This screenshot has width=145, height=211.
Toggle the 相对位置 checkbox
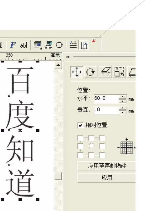pos(80,125)
